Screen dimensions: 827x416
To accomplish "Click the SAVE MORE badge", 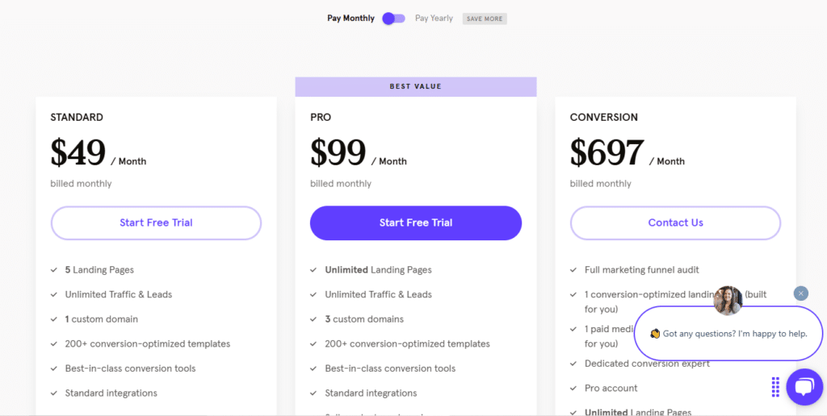I will (x=485, y=19).
